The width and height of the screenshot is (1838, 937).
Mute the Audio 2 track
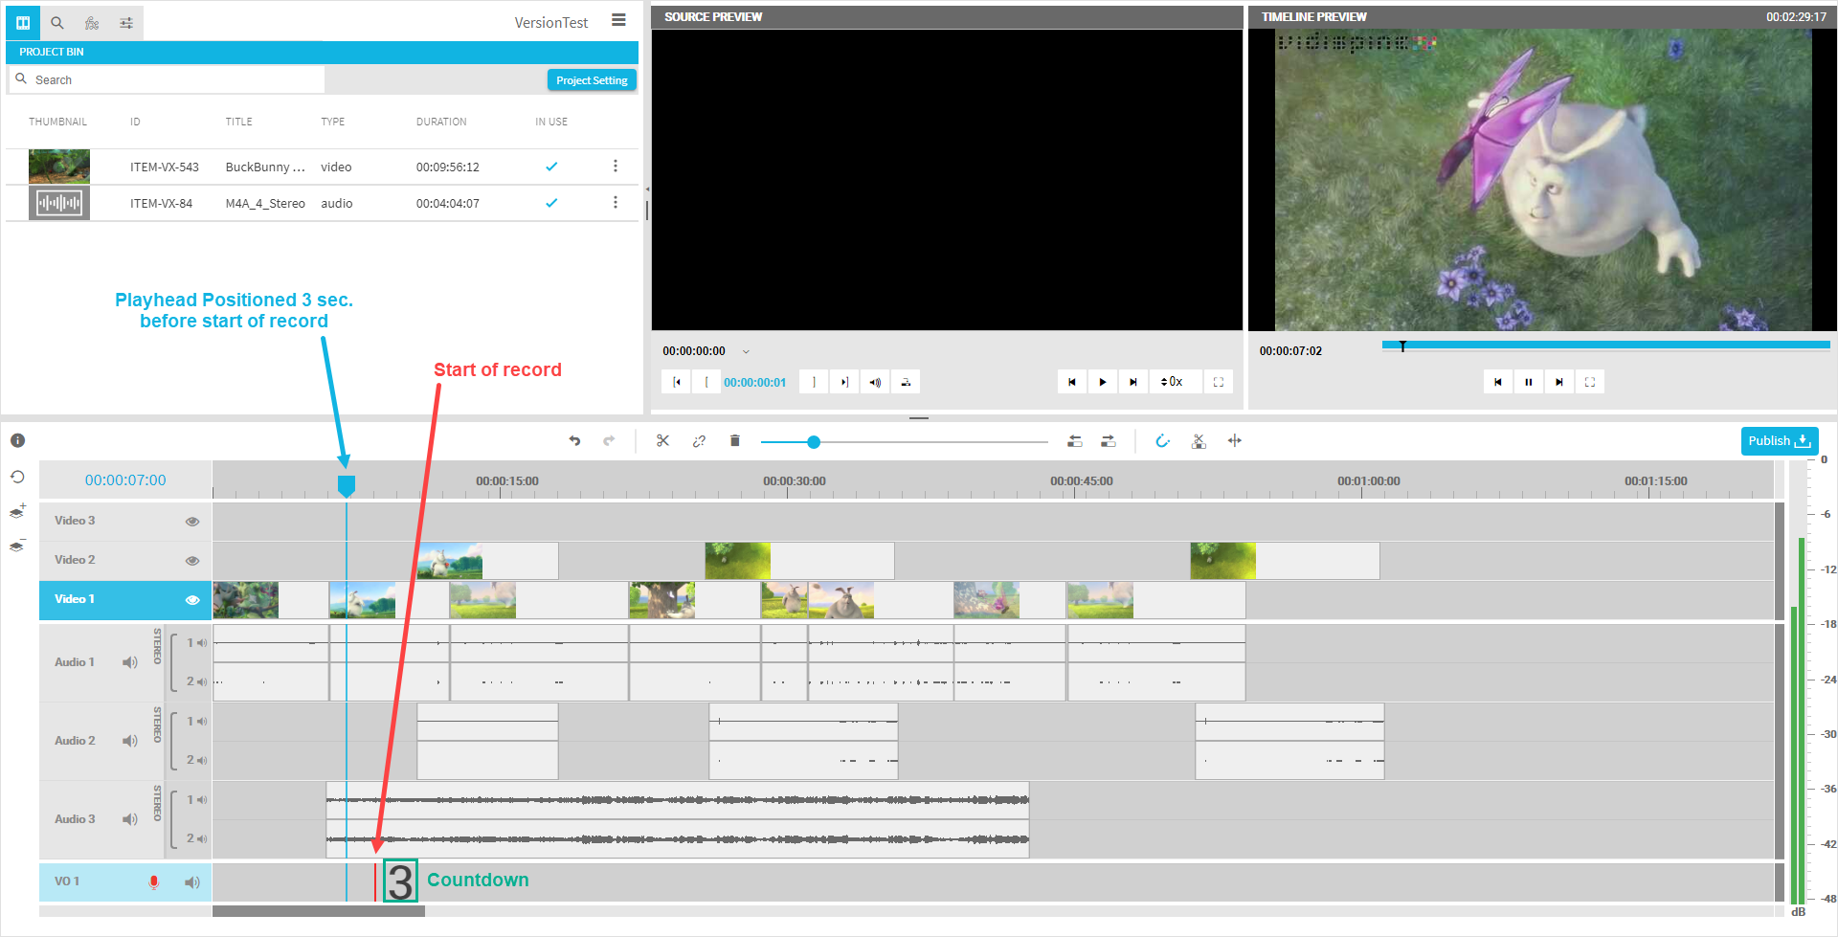click(x=130, y=741)
